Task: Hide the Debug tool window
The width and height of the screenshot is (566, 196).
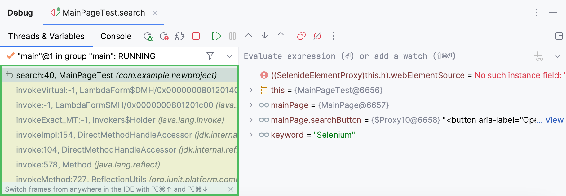Action: 553,13
